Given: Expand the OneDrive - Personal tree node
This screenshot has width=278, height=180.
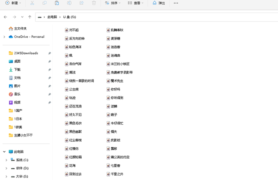Looking at the screenshot, I should point(4,37).
